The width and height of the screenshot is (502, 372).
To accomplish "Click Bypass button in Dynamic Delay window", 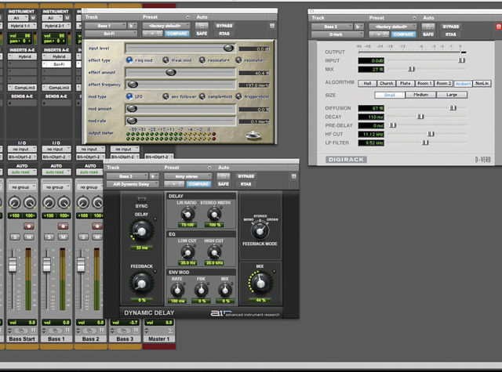I will click(246, 176).
